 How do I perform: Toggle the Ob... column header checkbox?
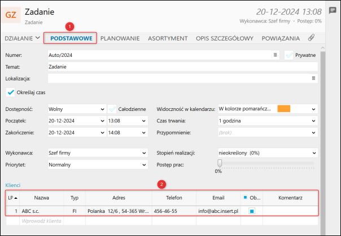point(246,197)
